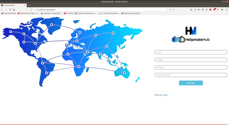
Task: Follow the Back to Login link
Action: tap(161, 95)
